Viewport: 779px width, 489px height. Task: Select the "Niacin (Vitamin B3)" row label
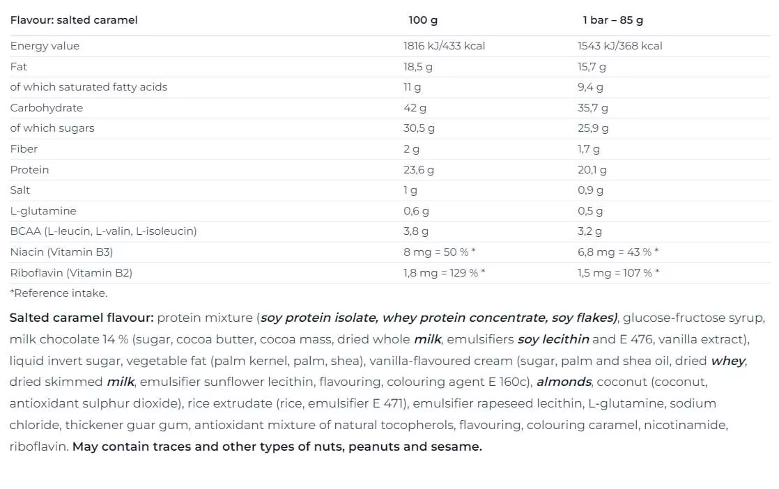pyautogui.click(x=61, y=252)
